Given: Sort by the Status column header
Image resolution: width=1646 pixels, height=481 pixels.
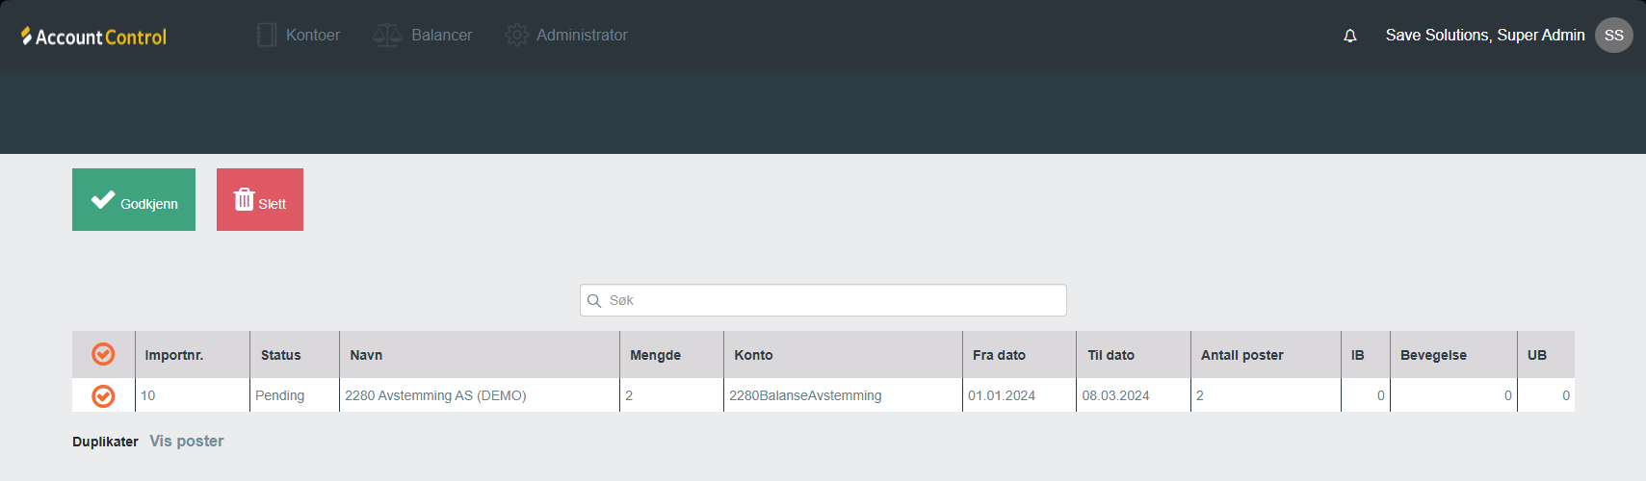Looking at the screenshot, I should [x=280, y=355].
